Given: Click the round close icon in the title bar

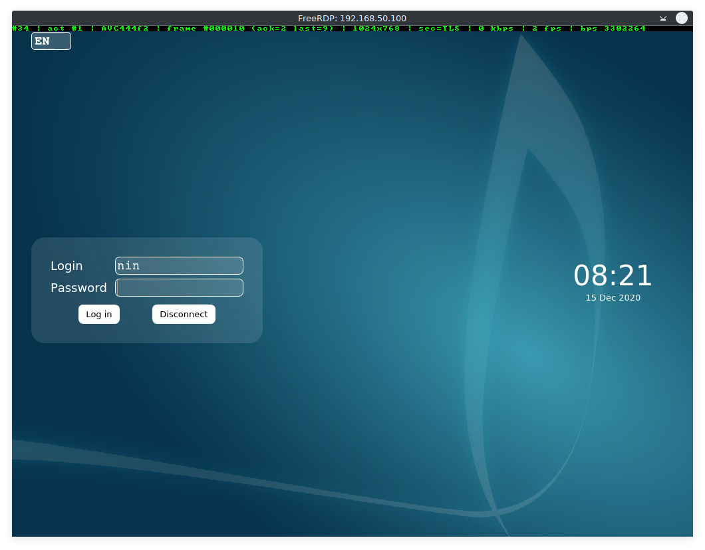Looking at the screenshot, I should 682,18.
